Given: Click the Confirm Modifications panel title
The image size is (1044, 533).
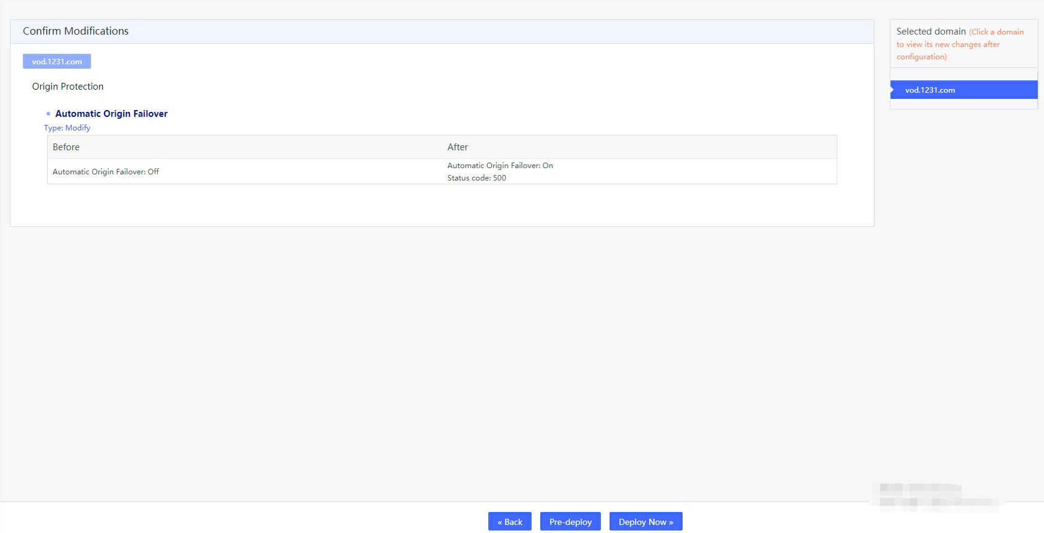Looking at the screenshot, I should tap(75, 31).
